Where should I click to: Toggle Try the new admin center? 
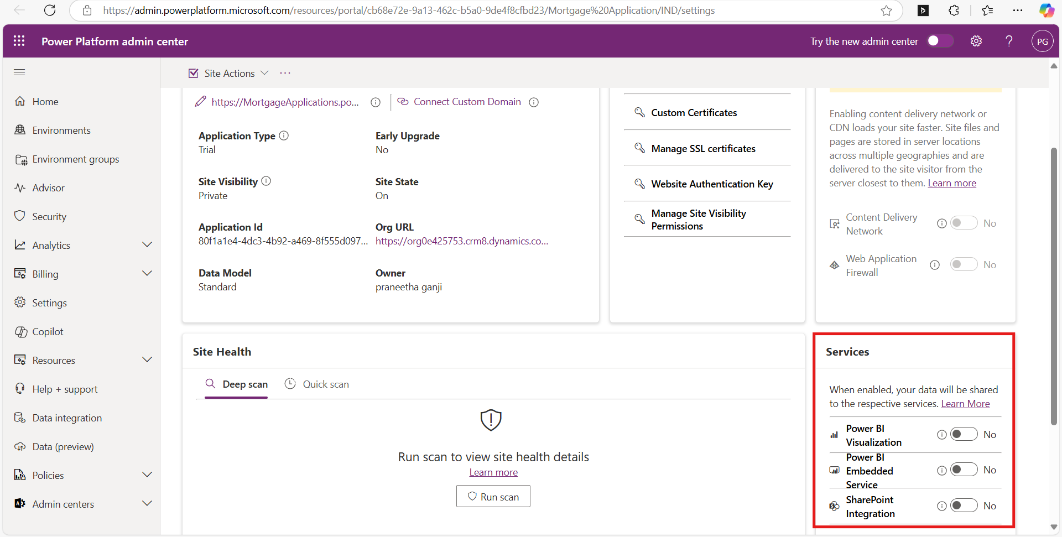(940, 41)
